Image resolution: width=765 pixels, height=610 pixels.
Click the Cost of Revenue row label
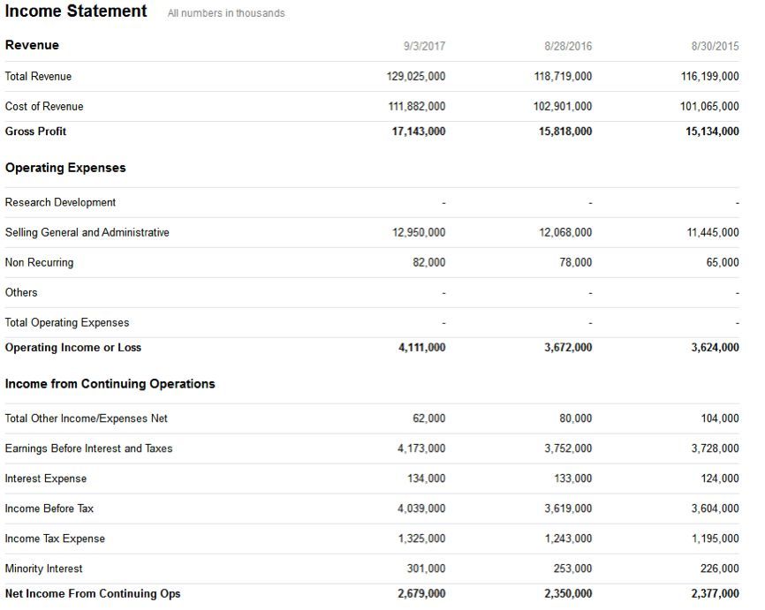click(44, 106)
